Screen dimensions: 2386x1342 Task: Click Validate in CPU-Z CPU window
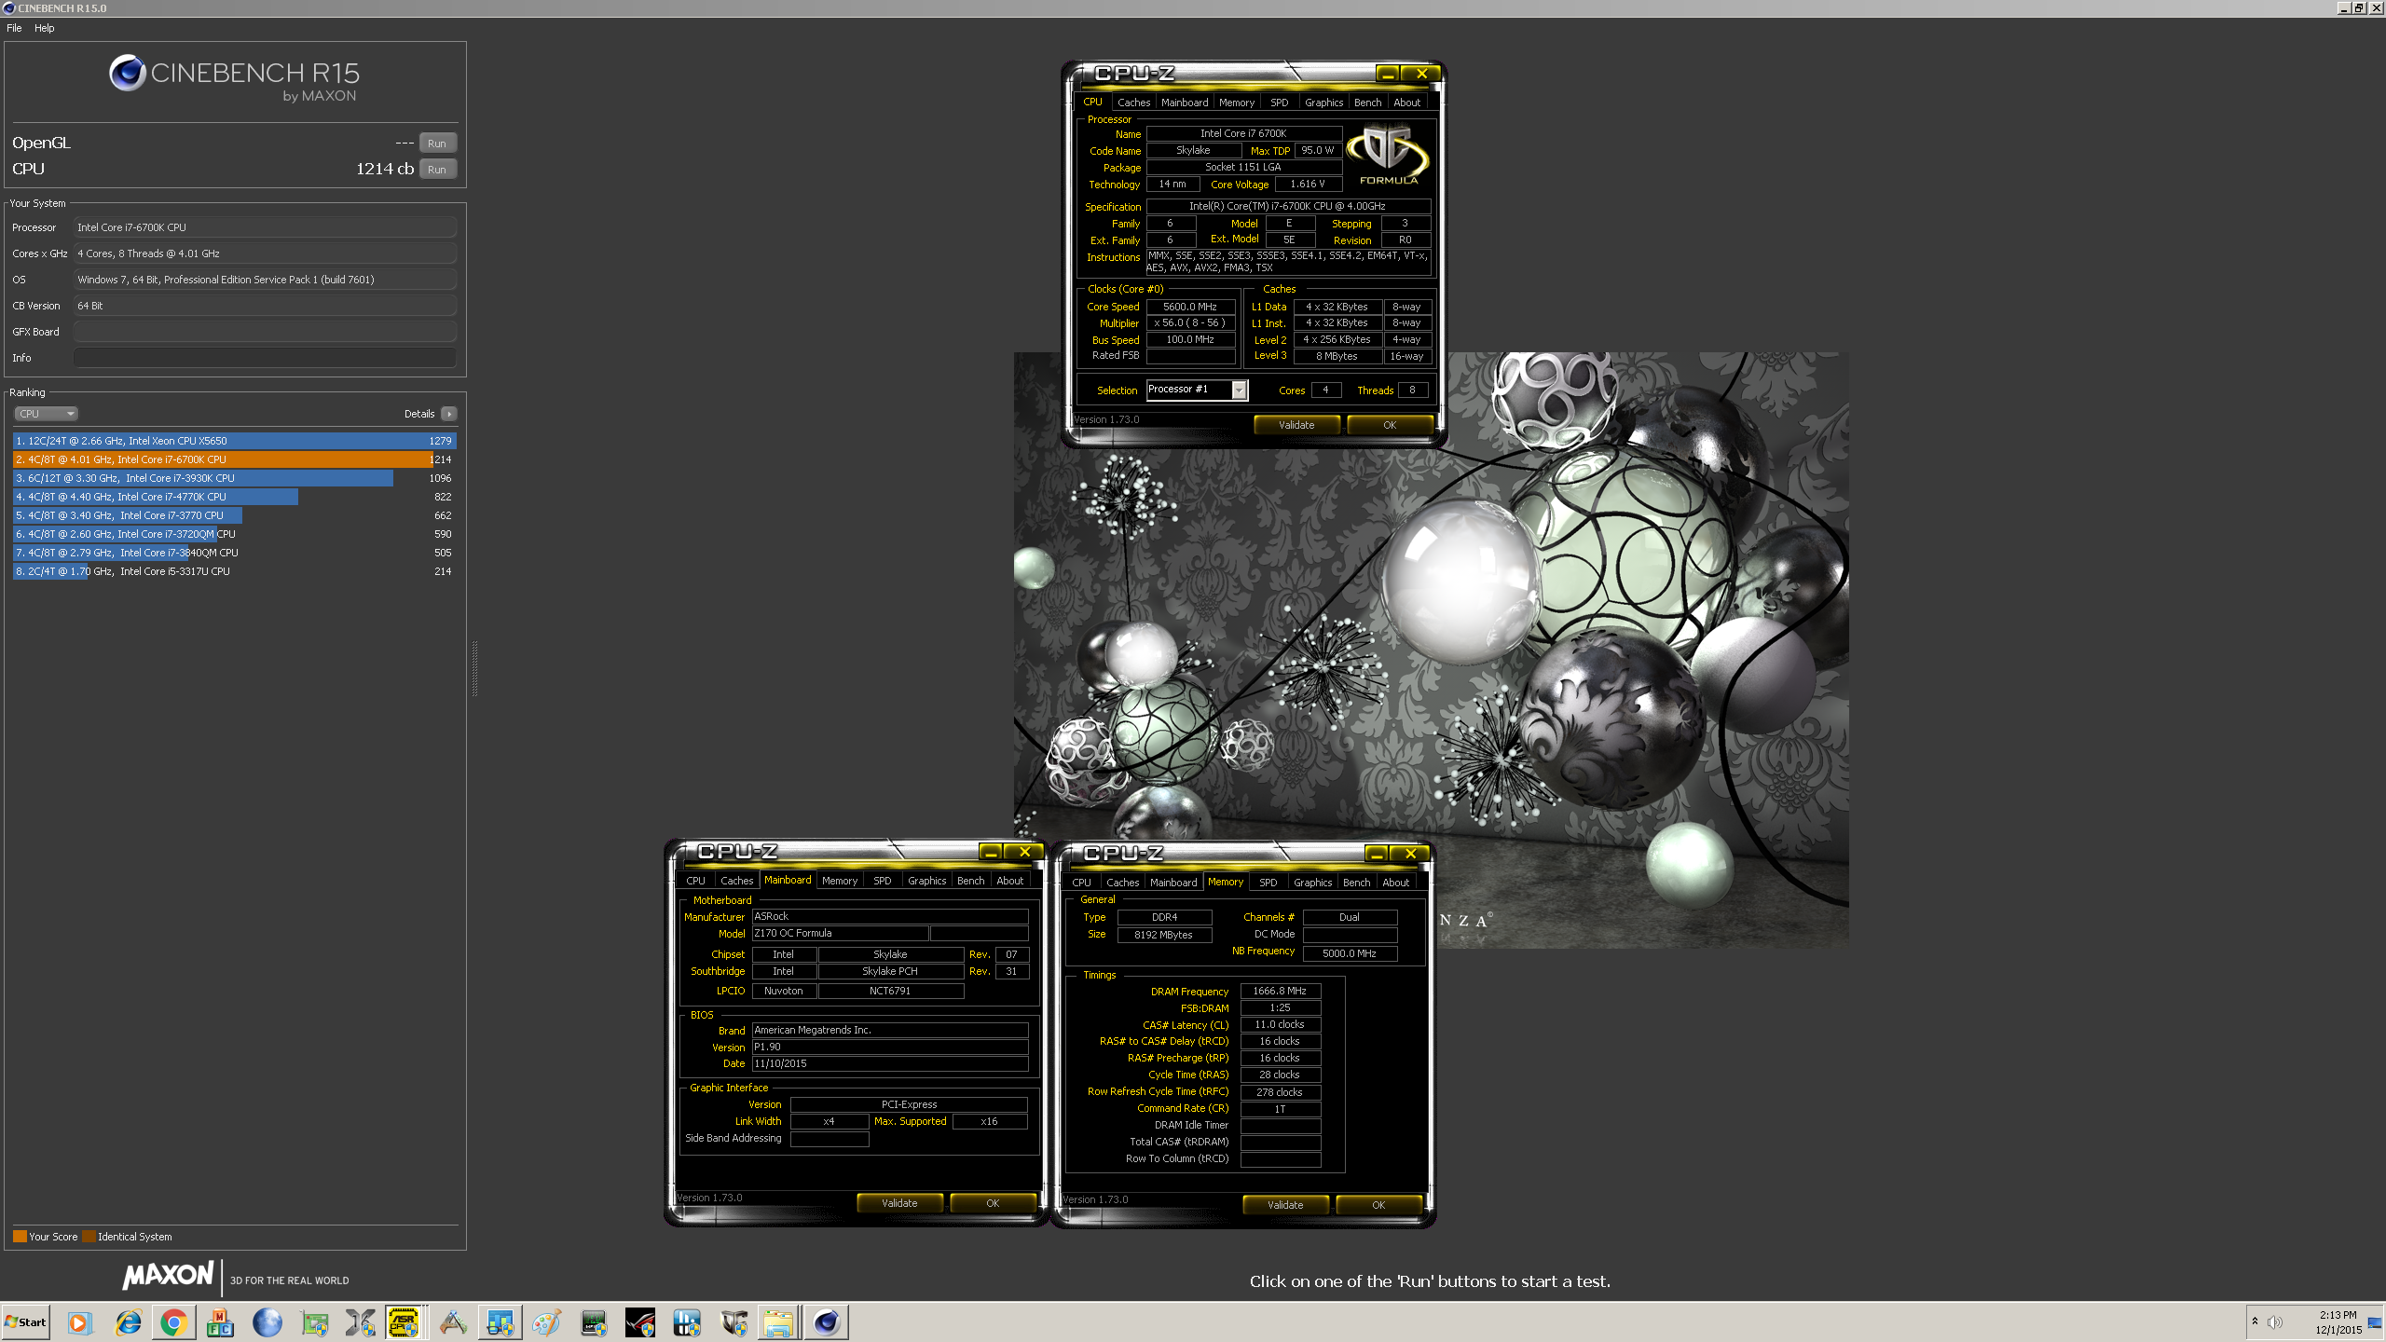point(1296,425)
